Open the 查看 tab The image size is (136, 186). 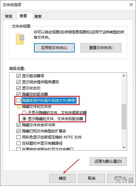(x=23, y=16)
